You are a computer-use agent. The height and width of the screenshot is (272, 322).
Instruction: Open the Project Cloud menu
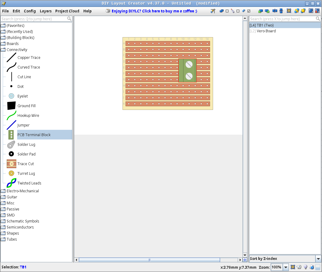coord(67,11)
